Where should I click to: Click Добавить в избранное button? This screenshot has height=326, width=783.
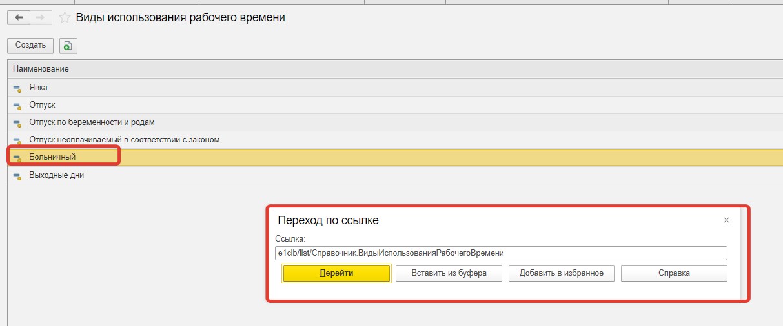pos(562,273)
